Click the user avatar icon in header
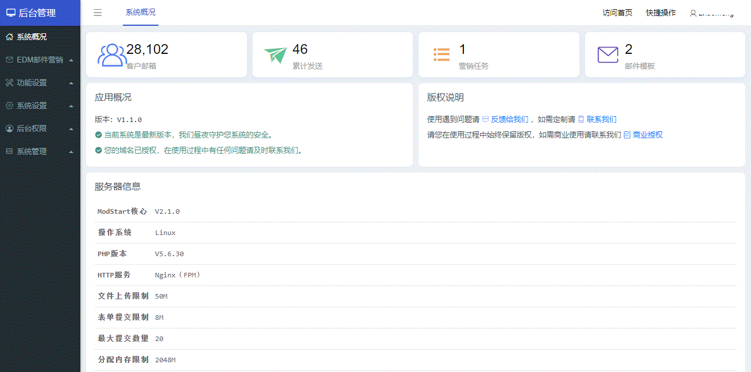751x372 pixels. tap(693, 13)
